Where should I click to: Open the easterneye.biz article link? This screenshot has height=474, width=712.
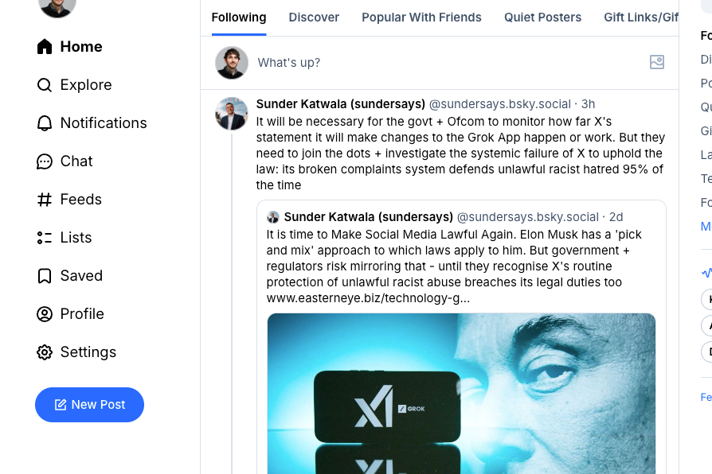coord(367,298)
